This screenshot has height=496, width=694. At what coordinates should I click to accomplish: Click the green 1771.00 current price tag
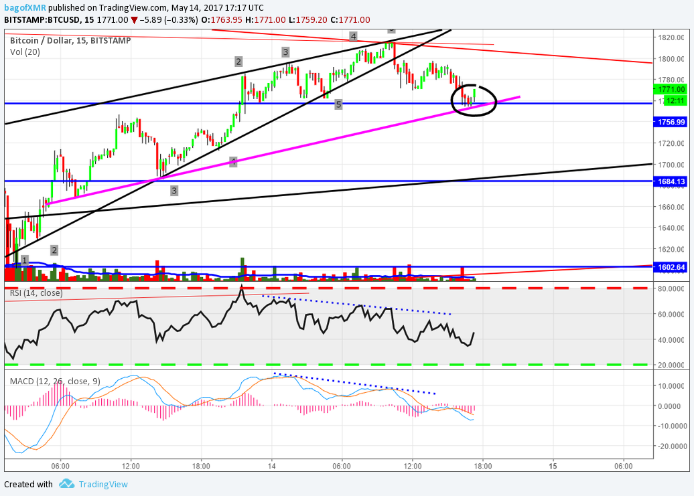pyautogui.click(x=671, y=89)
